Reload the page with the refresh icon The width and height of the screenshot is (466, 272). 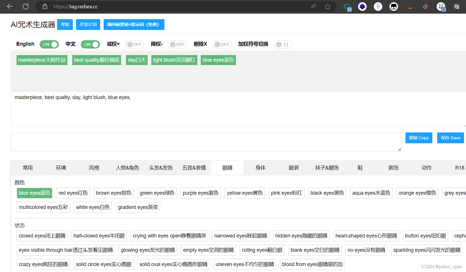pos(26,6)
